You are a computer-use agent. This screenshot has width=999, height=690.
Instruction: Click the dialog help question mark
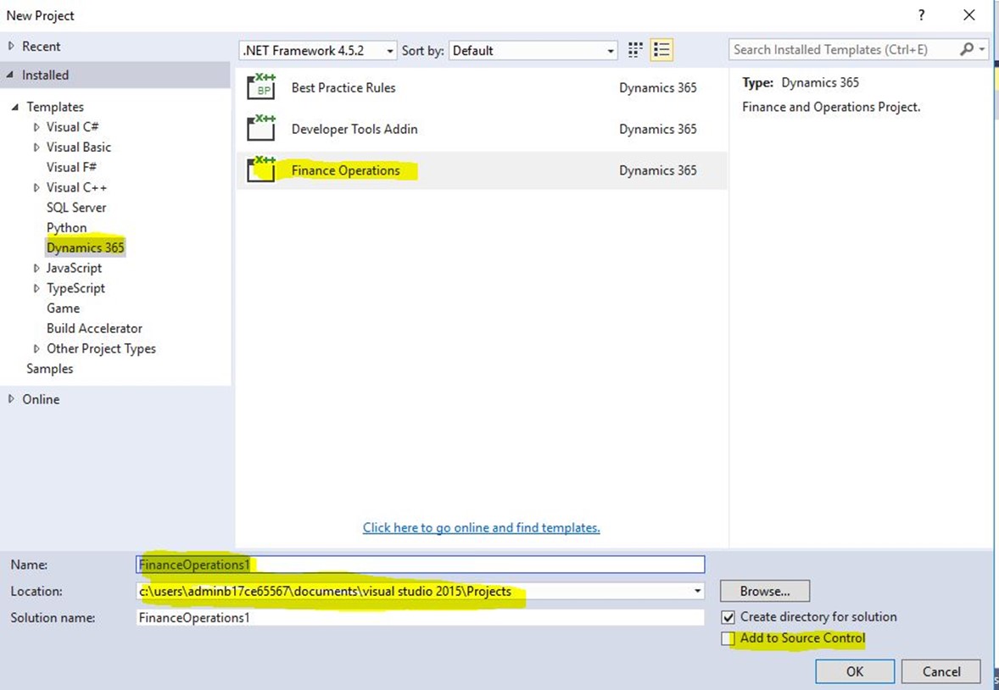[x=921, y=15]
